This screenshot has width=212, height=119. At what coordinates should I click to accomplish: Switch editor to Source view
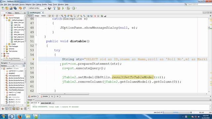(x=30, y=16)
